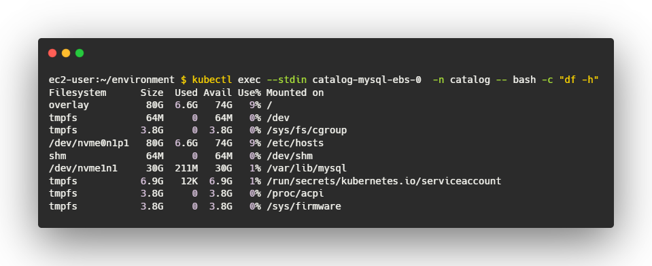Click the /dev/nvme0n1p1 filesystem entry
652x266 pixels.
[x=88, y=143]
